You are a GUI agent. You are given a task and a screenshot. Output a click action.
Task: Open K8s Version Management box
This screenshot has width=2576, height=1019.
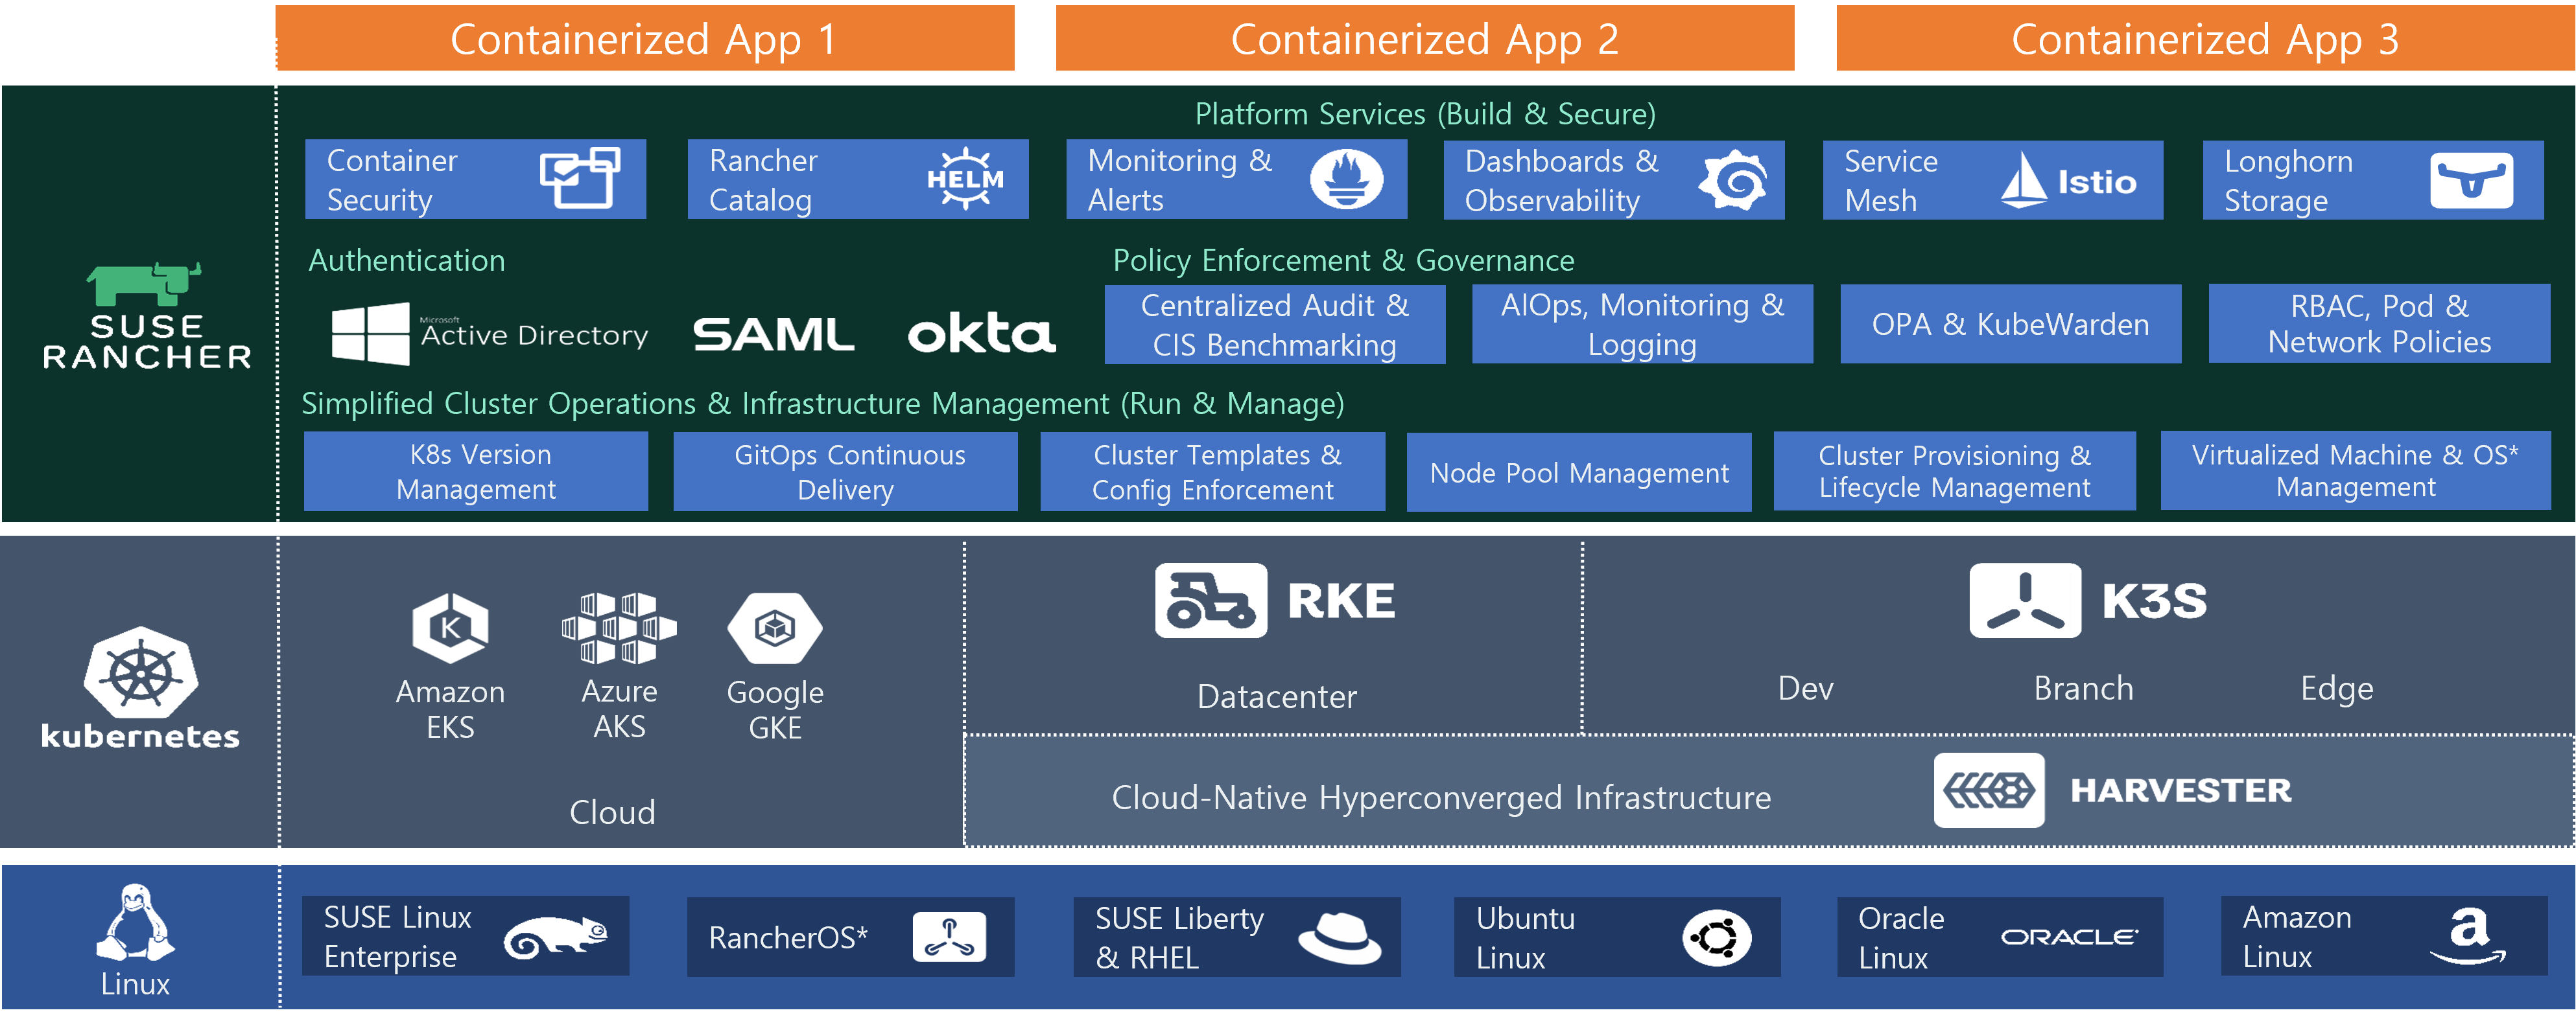tap(476, 472)
